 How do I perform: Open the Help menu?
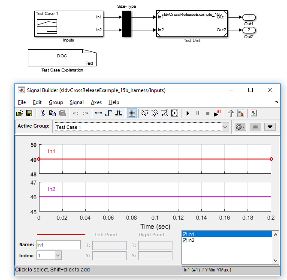click(114, 102)
